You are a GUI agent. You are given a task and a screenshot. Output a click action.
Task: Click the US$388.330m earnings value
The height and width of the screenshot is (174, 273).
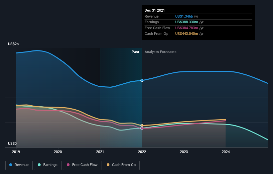coord(187,22)
